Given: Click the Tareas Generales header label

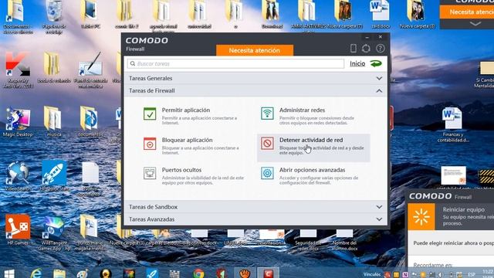Looking at the screenshot, I should tap(151, 78).
